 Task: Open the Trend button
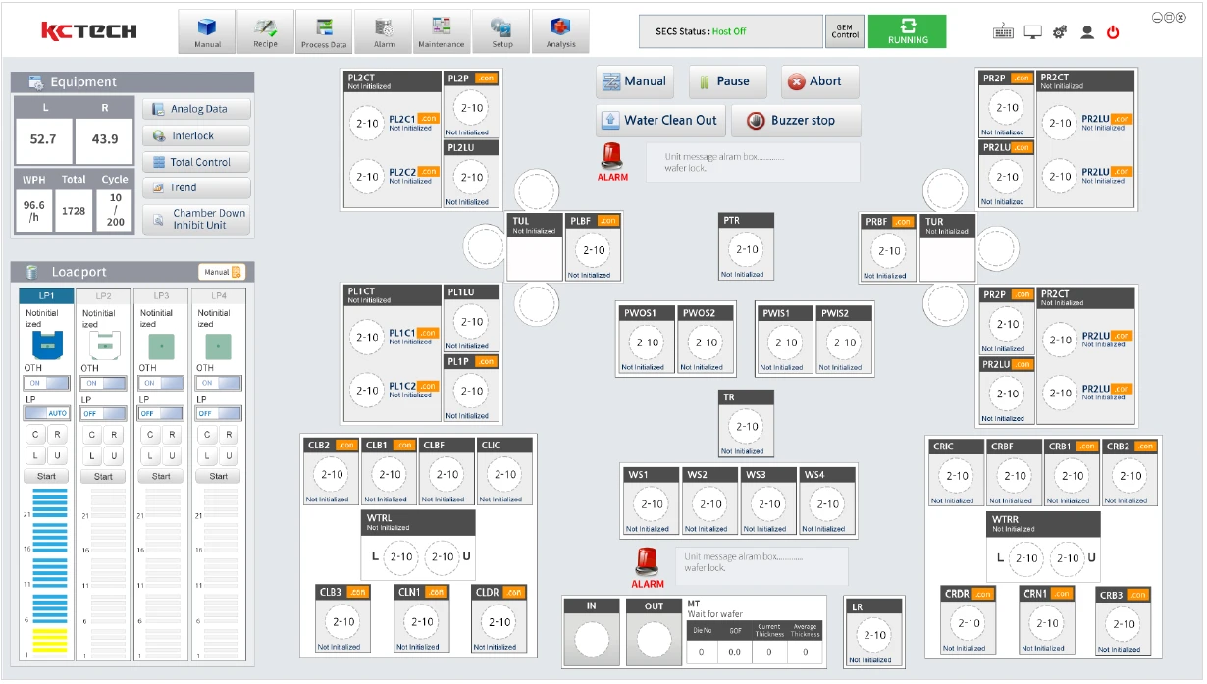click(x=197, y=187)
